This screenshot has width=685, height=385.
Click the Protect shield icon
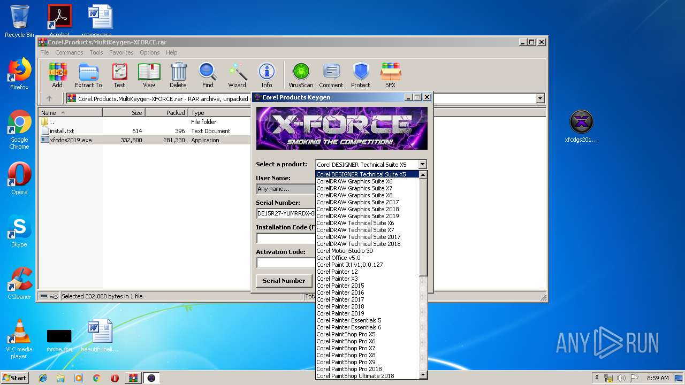click(x=361, y=75)
